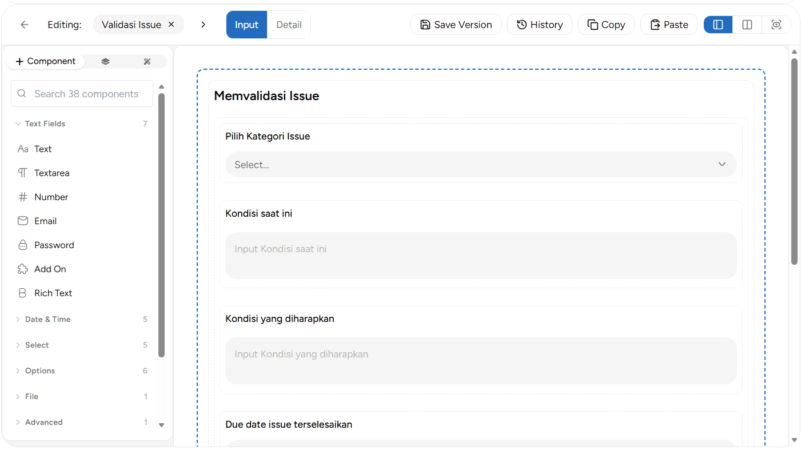Viewport: 801px width, 450px height.
Task: Open the Component tab
Action: (46, 61)
